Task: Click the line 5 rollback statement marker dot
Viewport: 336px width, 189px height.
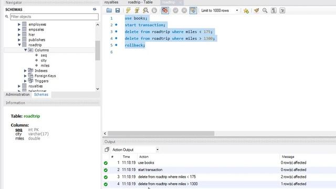Action: 116,45
